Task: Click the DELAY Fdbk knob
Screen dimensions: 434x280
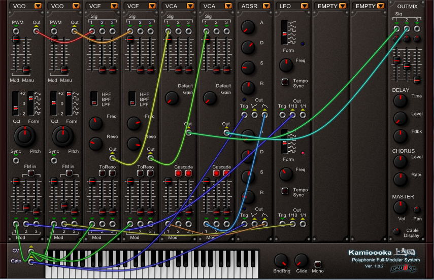Action: tap(400, 136)
